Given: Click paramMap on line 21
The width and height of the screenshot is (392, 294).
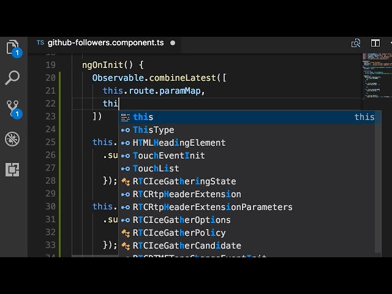Looking at the screenshot, I should tap(179, 91).
